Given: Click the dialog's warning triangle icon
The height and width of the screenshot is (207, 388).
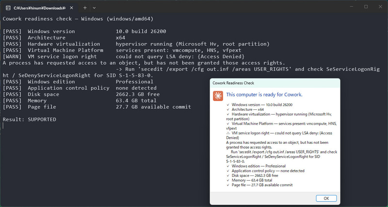Looking at the screenshot, I should click(228, 133).
